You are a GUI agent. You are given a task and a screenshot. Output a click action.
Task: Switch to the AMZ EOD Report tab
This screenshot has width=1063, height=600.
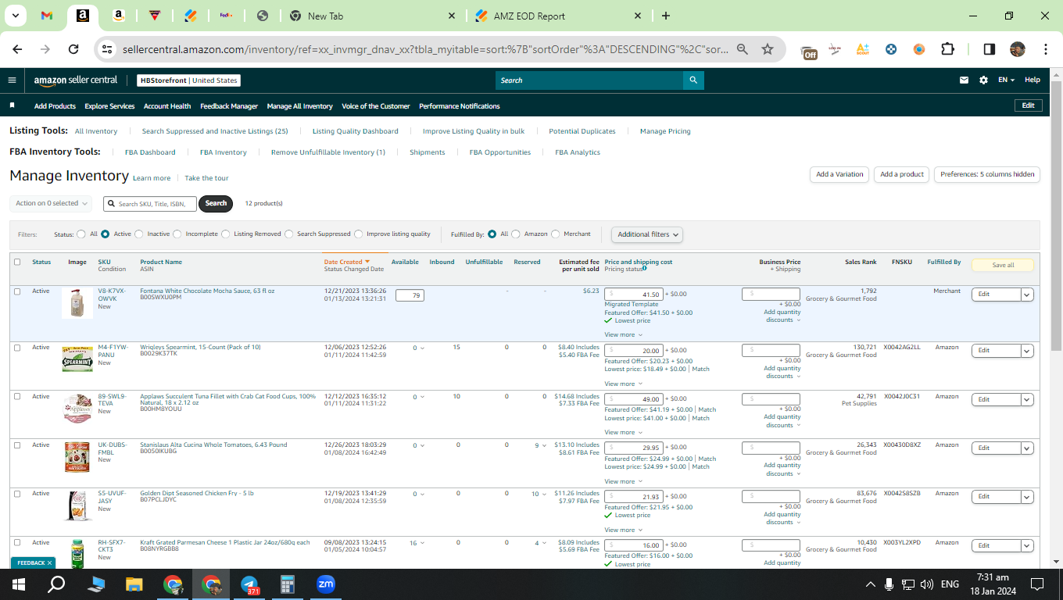coord(558,16)
